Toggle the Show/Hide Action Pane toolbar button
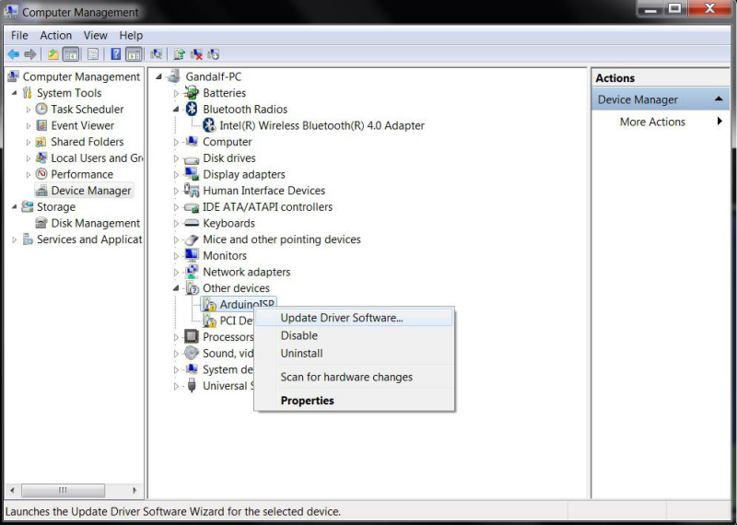Image resolution: width=737 pixels, height=525 pixels. pyautogui.click(x=134, y=54)
